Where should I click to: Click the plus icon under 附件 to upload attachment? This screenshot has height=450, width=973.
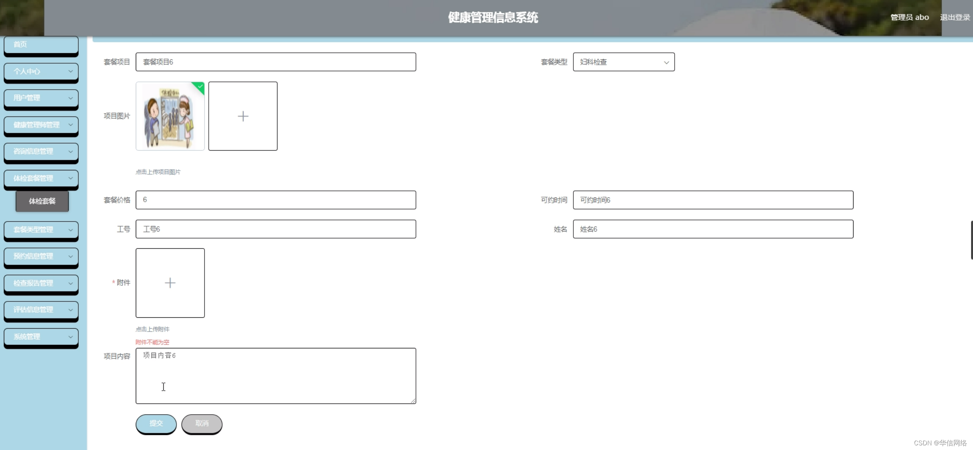click(x=170, y=283)
